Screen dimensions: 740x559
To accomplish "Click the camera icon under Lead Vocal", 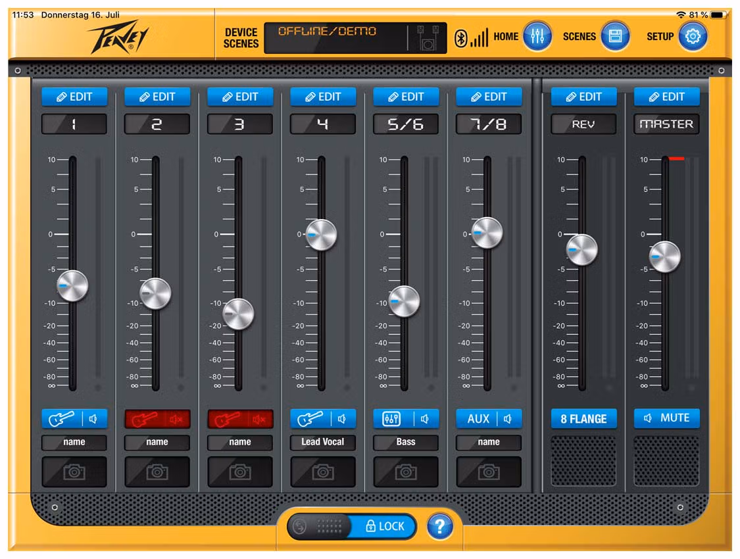I will (322, 472).
